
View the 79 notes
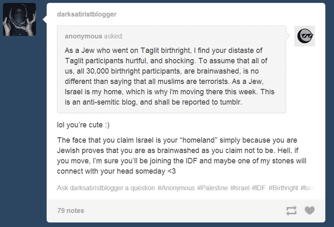coord(71,210)
